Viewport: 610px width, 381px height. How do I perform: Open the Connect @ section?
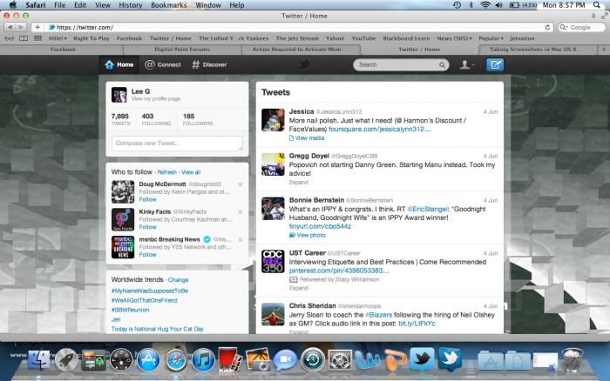point(163,64)
